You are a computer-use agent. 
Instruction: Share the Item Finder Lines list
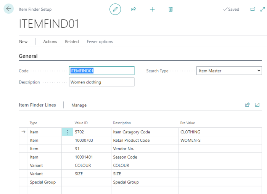pos(247,105)
